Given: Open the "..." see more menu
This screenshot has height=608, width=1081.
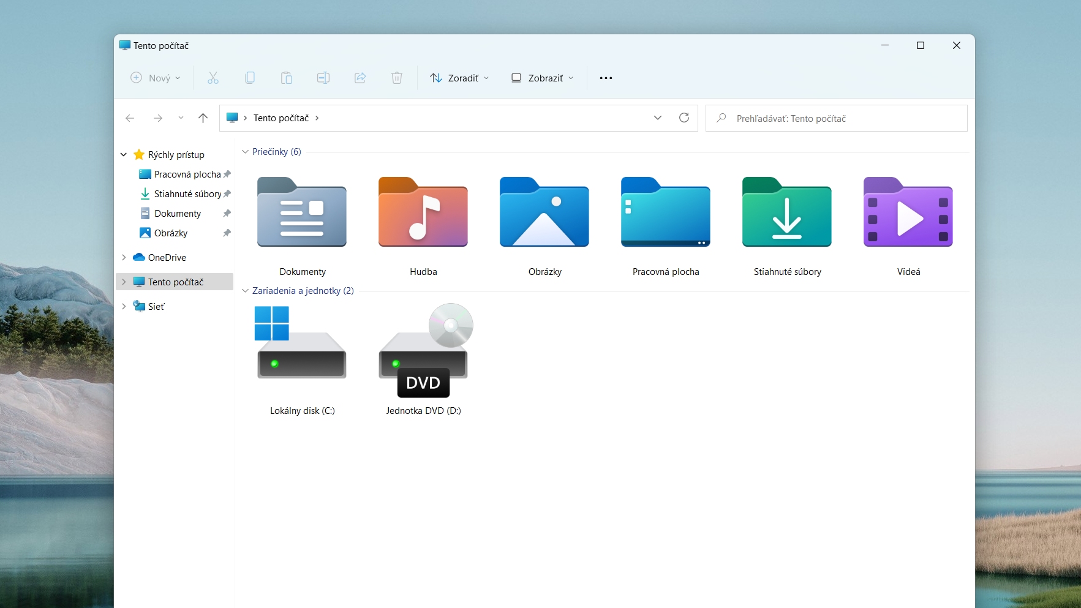Looking at the screenshot, I should (606, 78).
